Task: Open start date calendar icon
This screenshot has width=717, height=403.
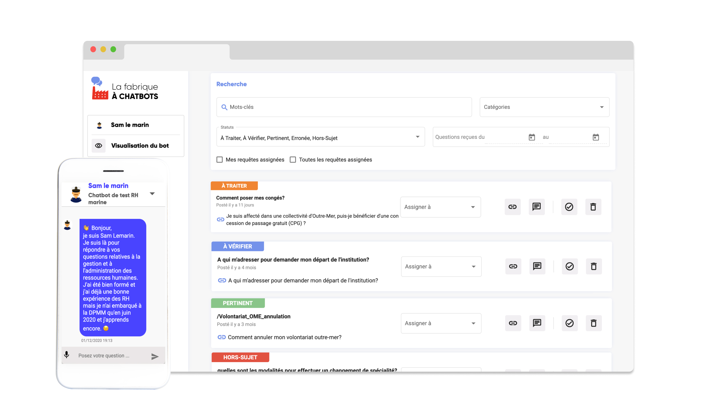Action: 532,137
